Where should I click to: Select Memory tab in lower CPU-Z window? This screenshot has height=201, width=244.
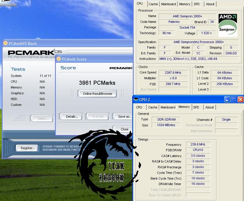tap(184, 107)
